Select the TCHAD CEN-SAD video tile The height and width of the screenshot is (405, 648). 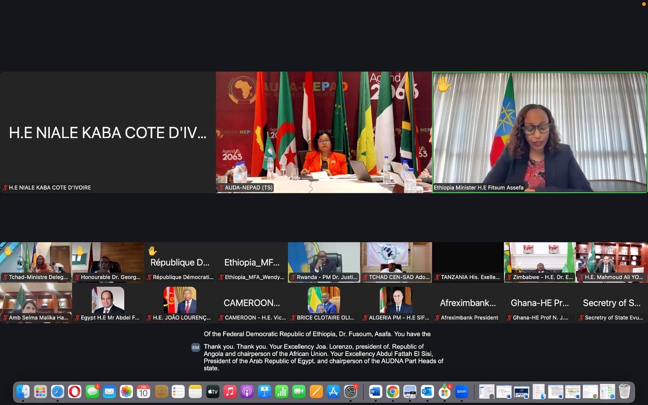tap(396, 262)
